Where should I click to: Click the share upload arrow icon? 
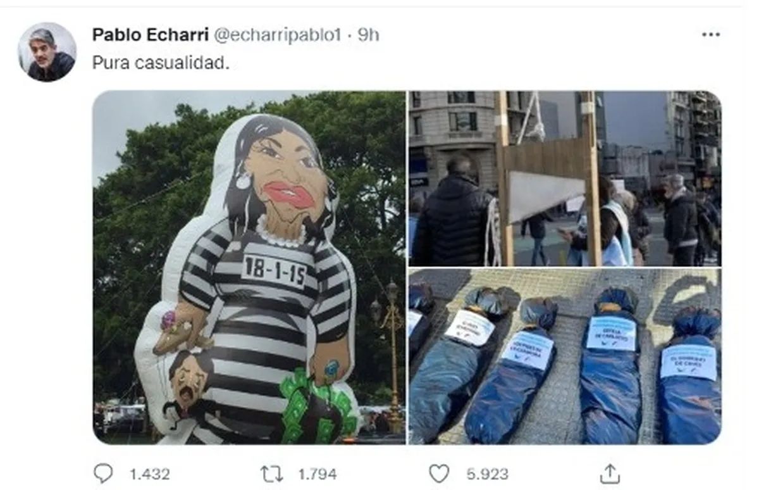click(x=609, y=473)
